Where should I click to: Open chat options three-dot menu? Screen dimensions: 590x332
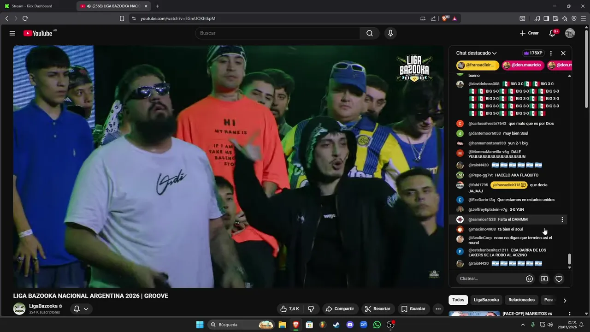tap(551, 53)
